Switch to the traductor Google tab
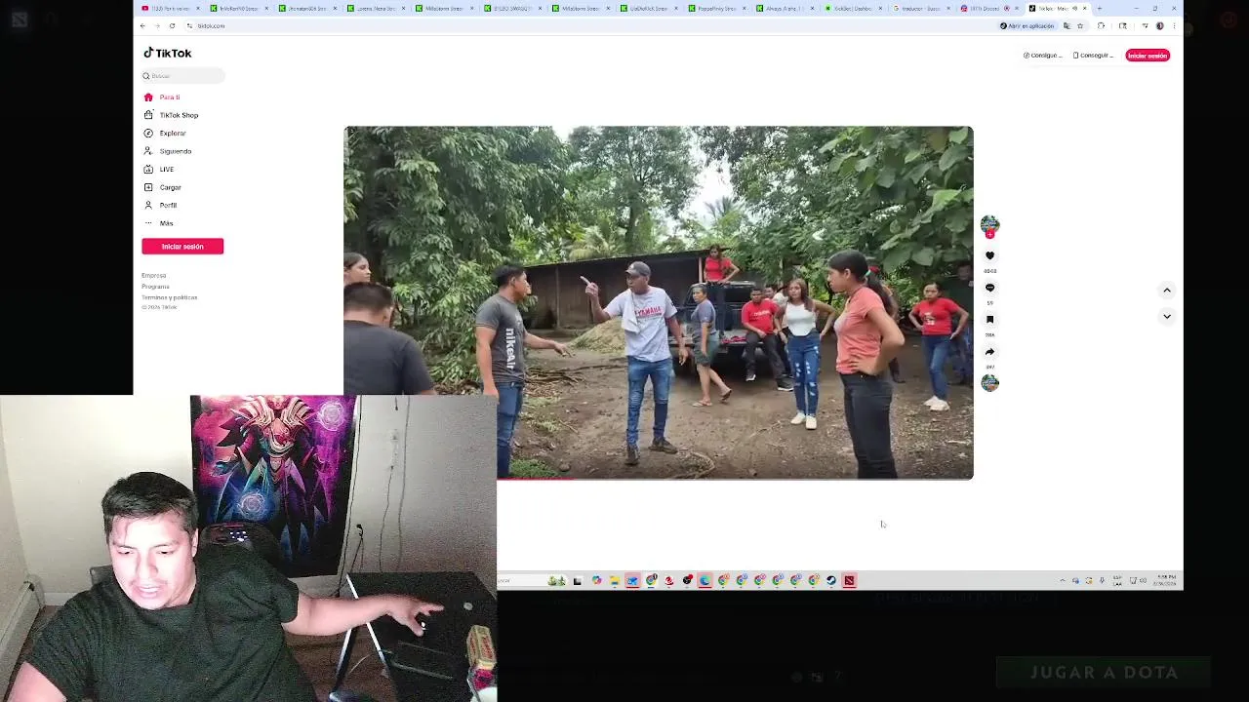The height and width of the screenshot is (702, 1249). (919, 9)
